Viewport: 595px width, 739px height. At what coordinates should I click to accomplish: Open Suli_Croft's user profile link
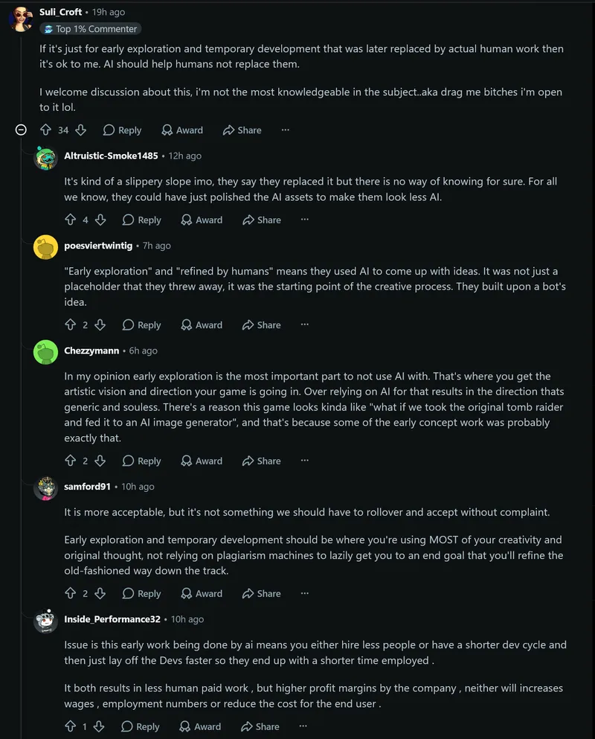(61, 12)
